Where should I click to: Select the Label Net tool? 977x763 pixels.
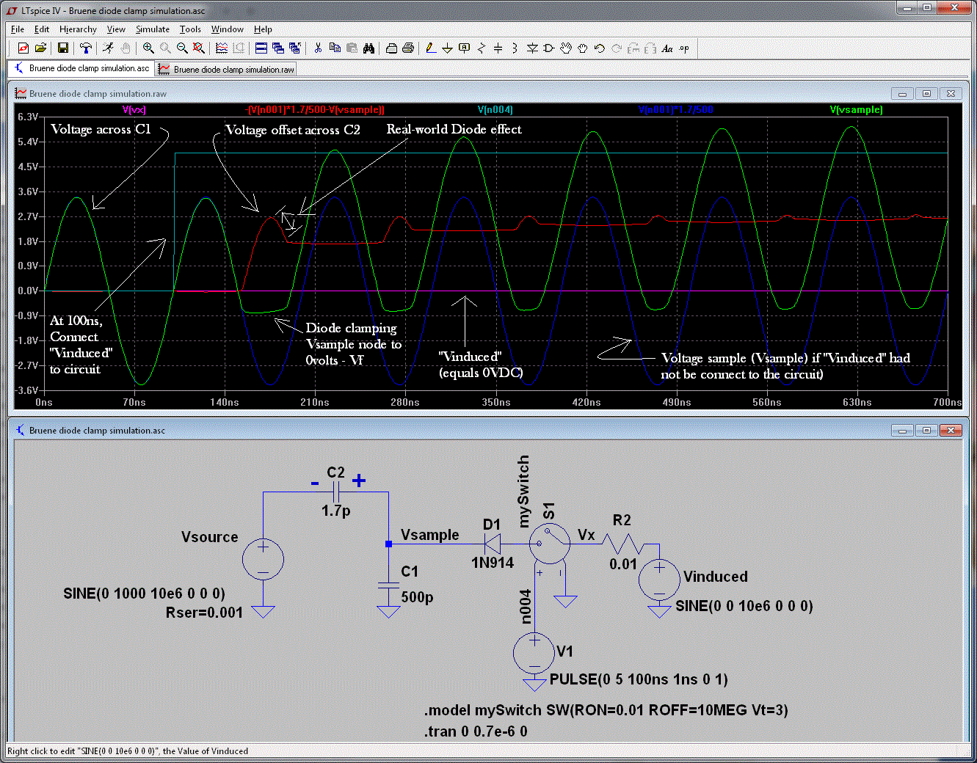pyautogui.click(x=464, y=48)
